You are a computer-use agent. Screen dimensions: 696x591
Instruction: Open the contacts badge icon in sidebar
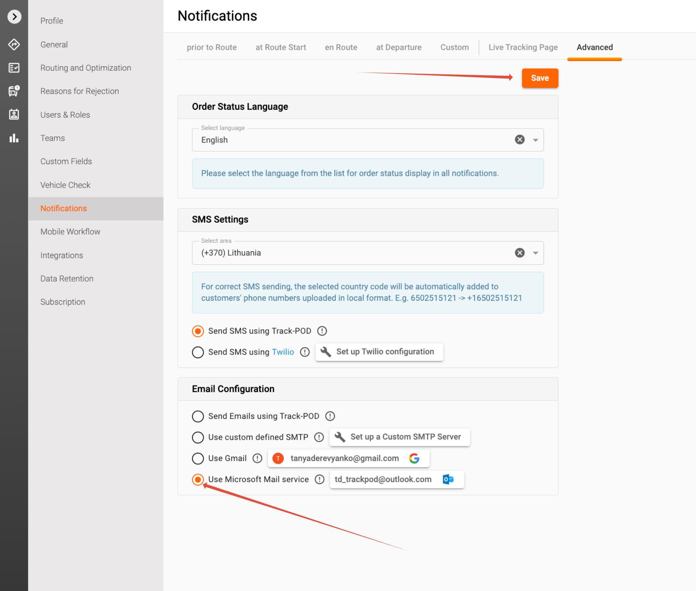pyautogui.click(x=14, y=114)
